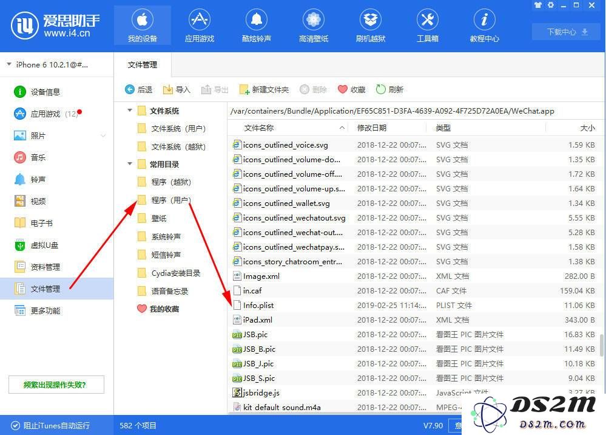The height and width of the screenshot is (435, 606).
Task: Select icons_outlined_voice.svg file
Action: click(x=414, y=145)
